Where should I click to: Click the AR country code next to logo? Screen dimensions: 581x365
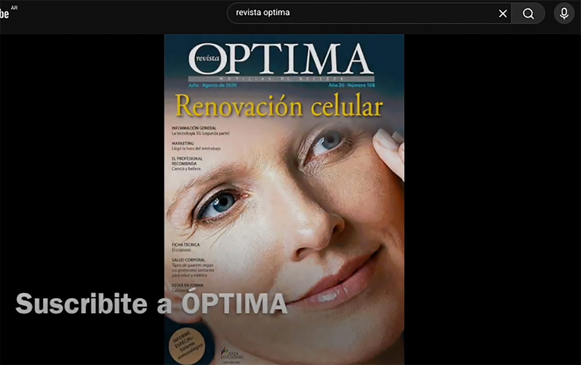click(x=14, y=8)
